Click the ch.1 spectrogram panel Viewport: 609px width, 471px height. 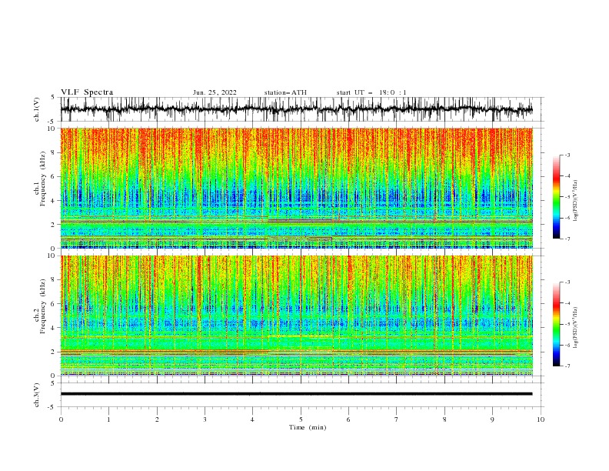(296, 188)
